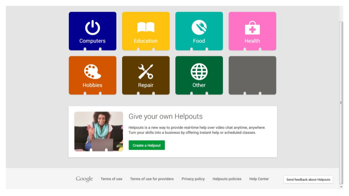Click the Hobbies tile label
Image resolution: width=349 pixels, height=196 pixels.
tap(92, 85)
